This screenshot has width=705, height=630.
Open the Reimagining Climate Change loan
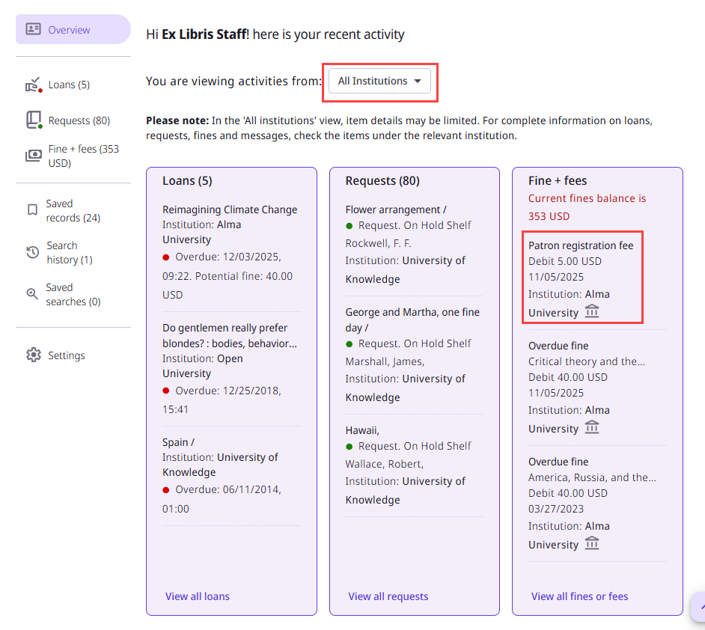point(230,210)
